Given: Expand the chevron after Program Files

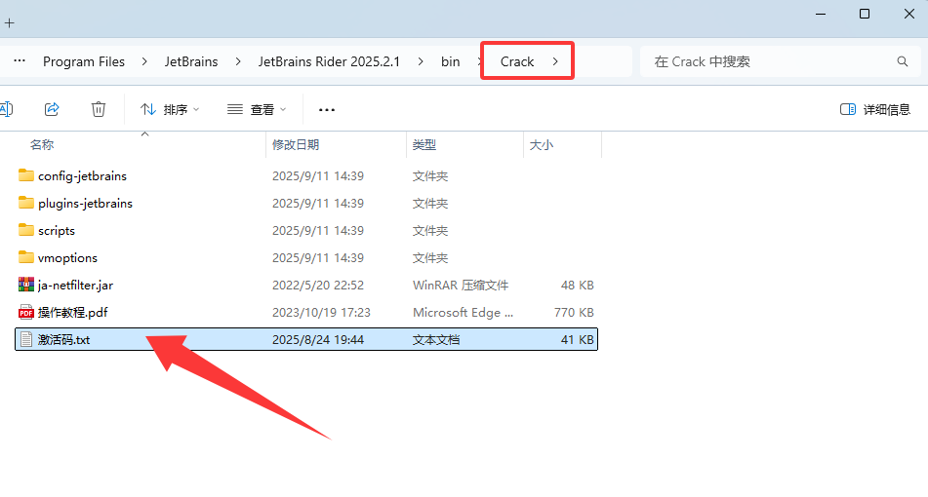Looking at the screenshot, I should coord(144,61).
